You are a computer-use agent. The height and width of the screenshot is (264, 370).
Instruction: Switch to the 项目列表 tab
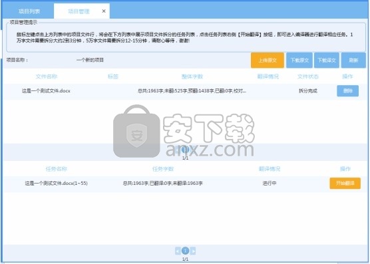29,11
